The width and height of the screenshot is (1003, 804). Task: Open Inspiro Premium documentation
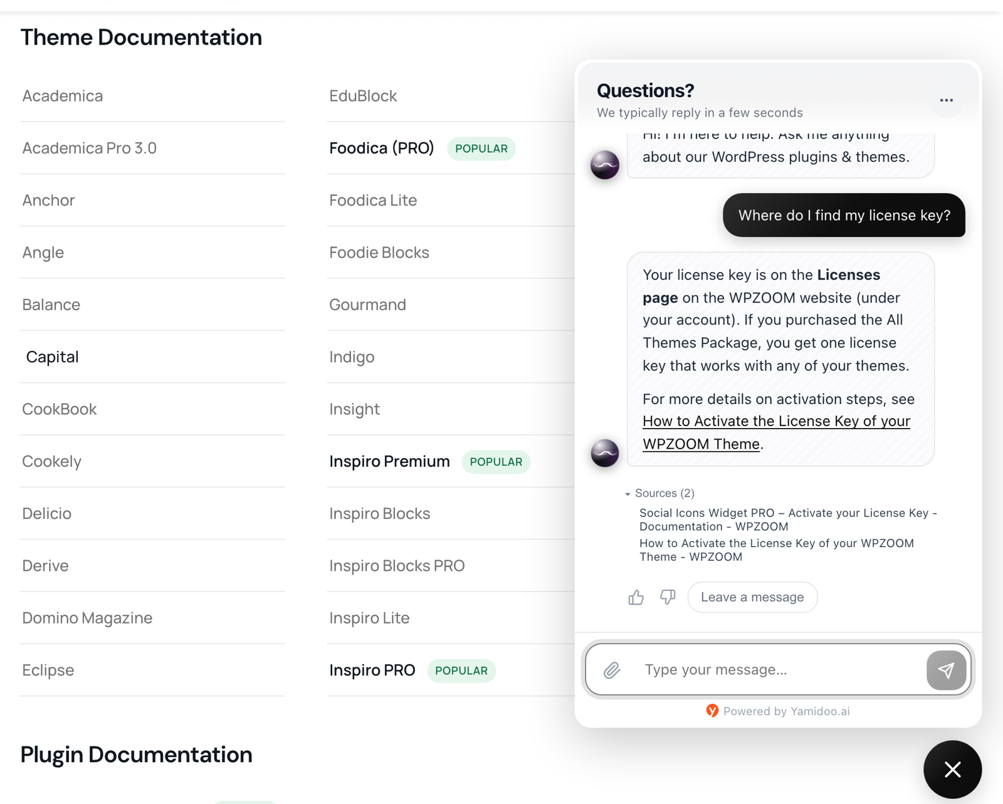[x=389, y=461]
